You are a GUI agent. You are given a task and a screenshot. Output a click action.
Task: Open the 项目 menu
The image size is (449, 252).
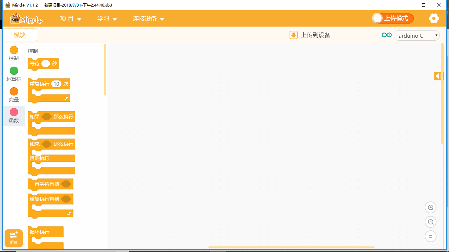tap(71, 19)
